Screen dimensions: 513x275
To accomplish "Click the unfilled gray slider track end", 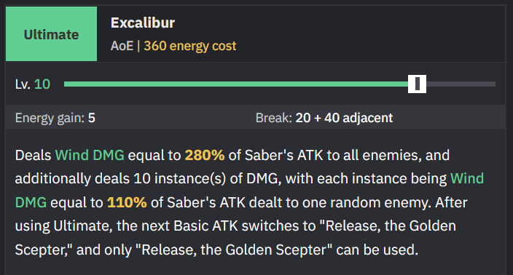I will pyautogui.click(x=461, y=84).
